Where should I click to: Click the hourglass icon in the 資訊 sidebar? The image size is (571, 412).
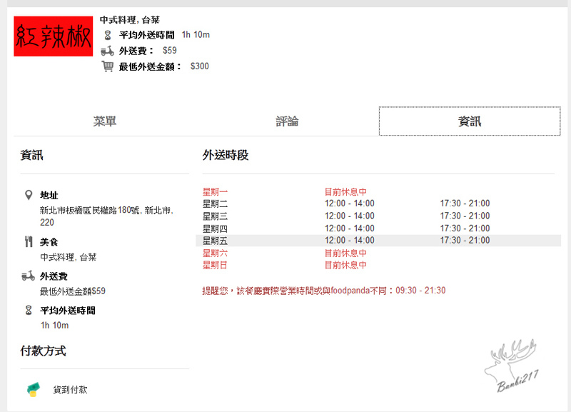[29, 311]
